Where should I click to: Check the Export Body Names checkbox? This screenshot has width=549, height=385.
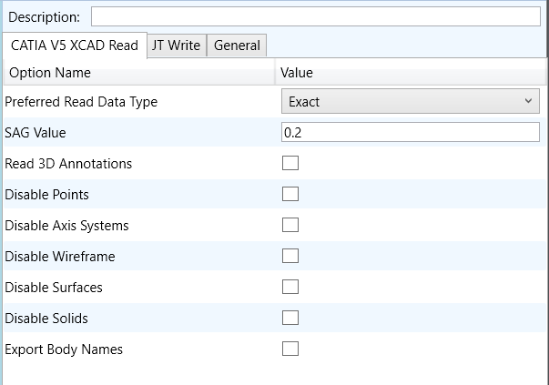coord(290,349)
